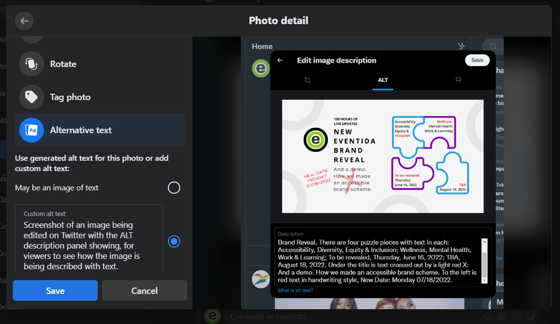
Task: Click the rainbow bird avatar
Action: (x=261, y=280)
